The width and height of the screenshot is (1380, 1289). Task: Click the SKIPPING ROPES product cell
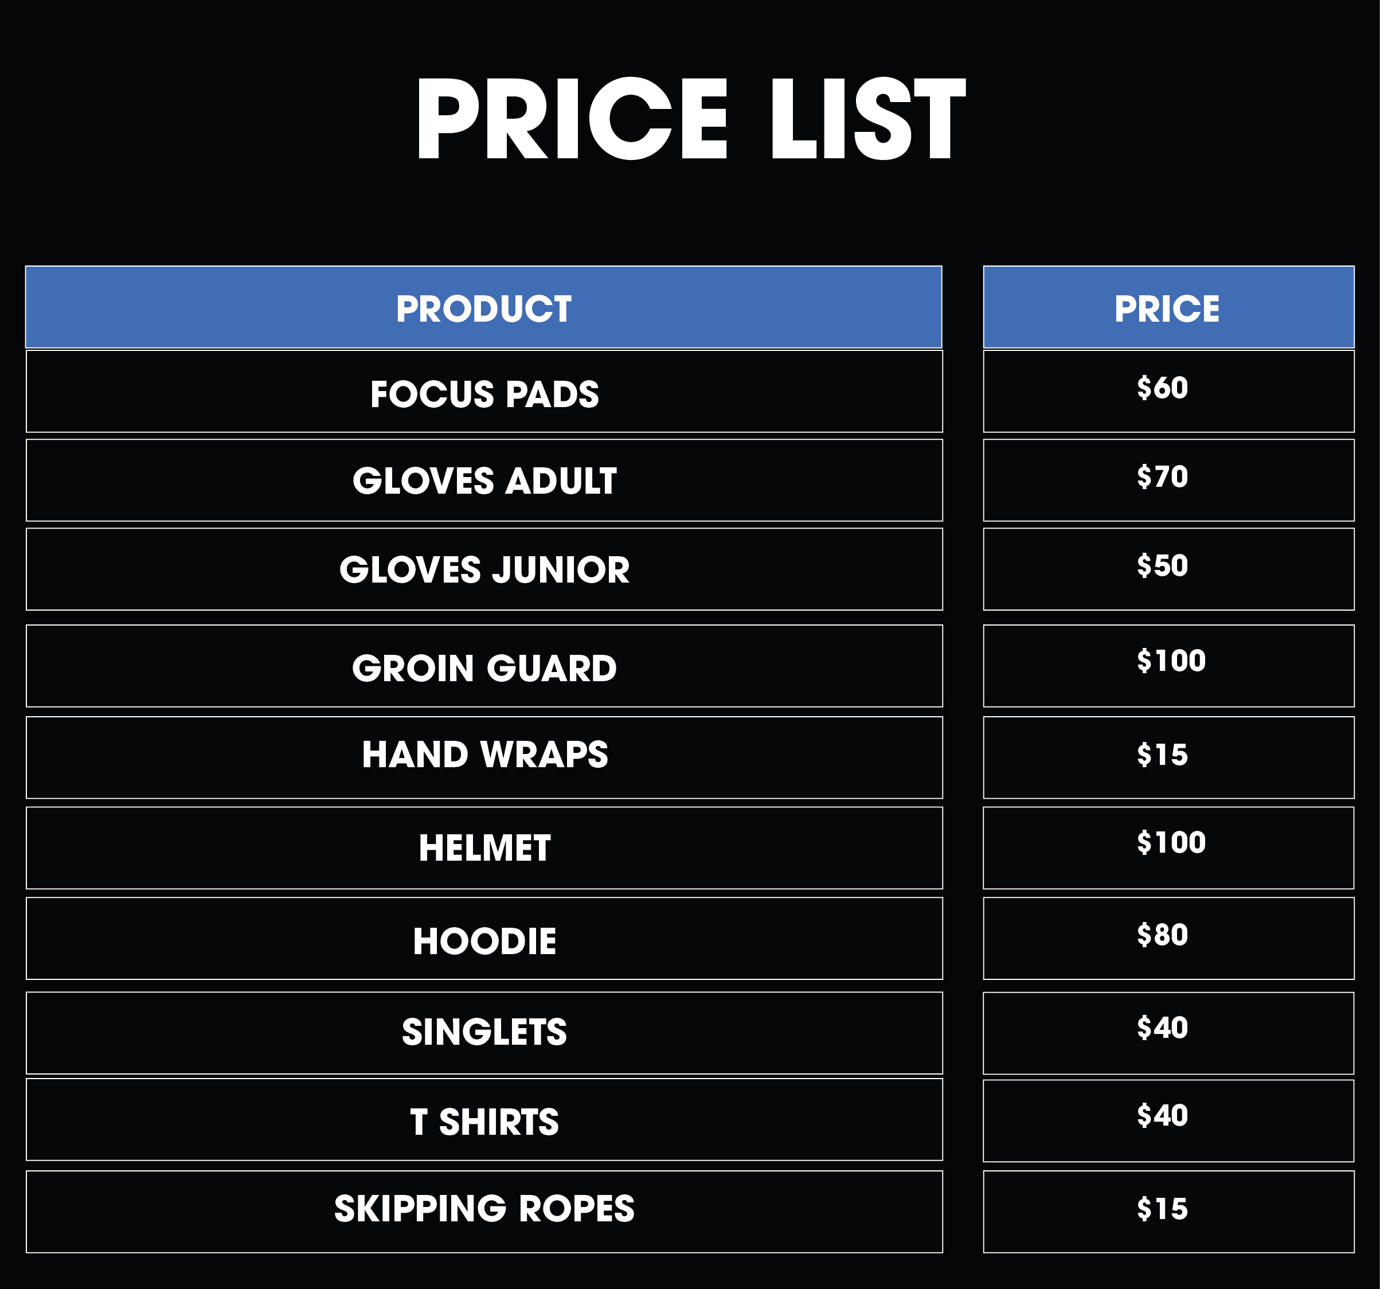(x=484, y=1212)
